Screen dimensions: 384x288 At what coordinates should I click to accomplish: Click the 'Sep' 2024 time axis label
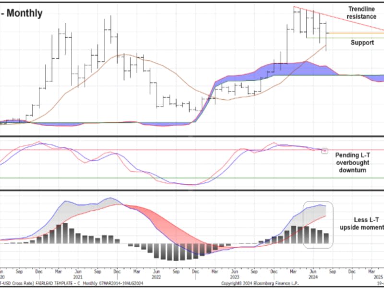tap(333, 272)
